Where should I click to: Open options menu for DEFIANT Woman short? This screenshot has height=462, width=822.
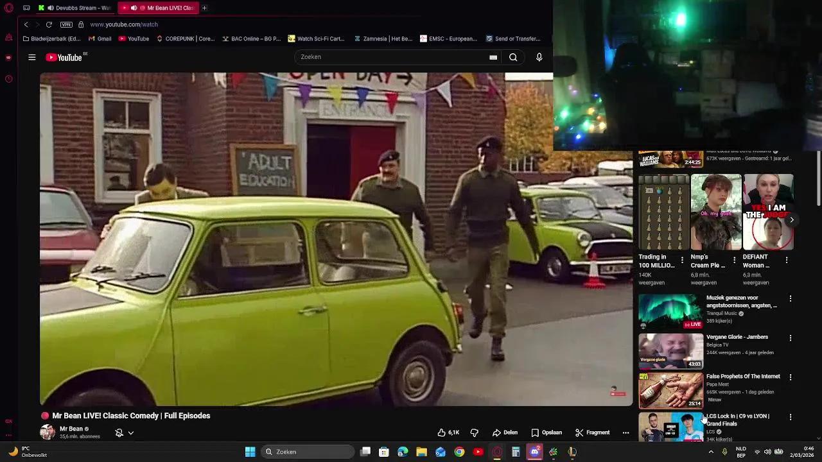click(787, 260)
